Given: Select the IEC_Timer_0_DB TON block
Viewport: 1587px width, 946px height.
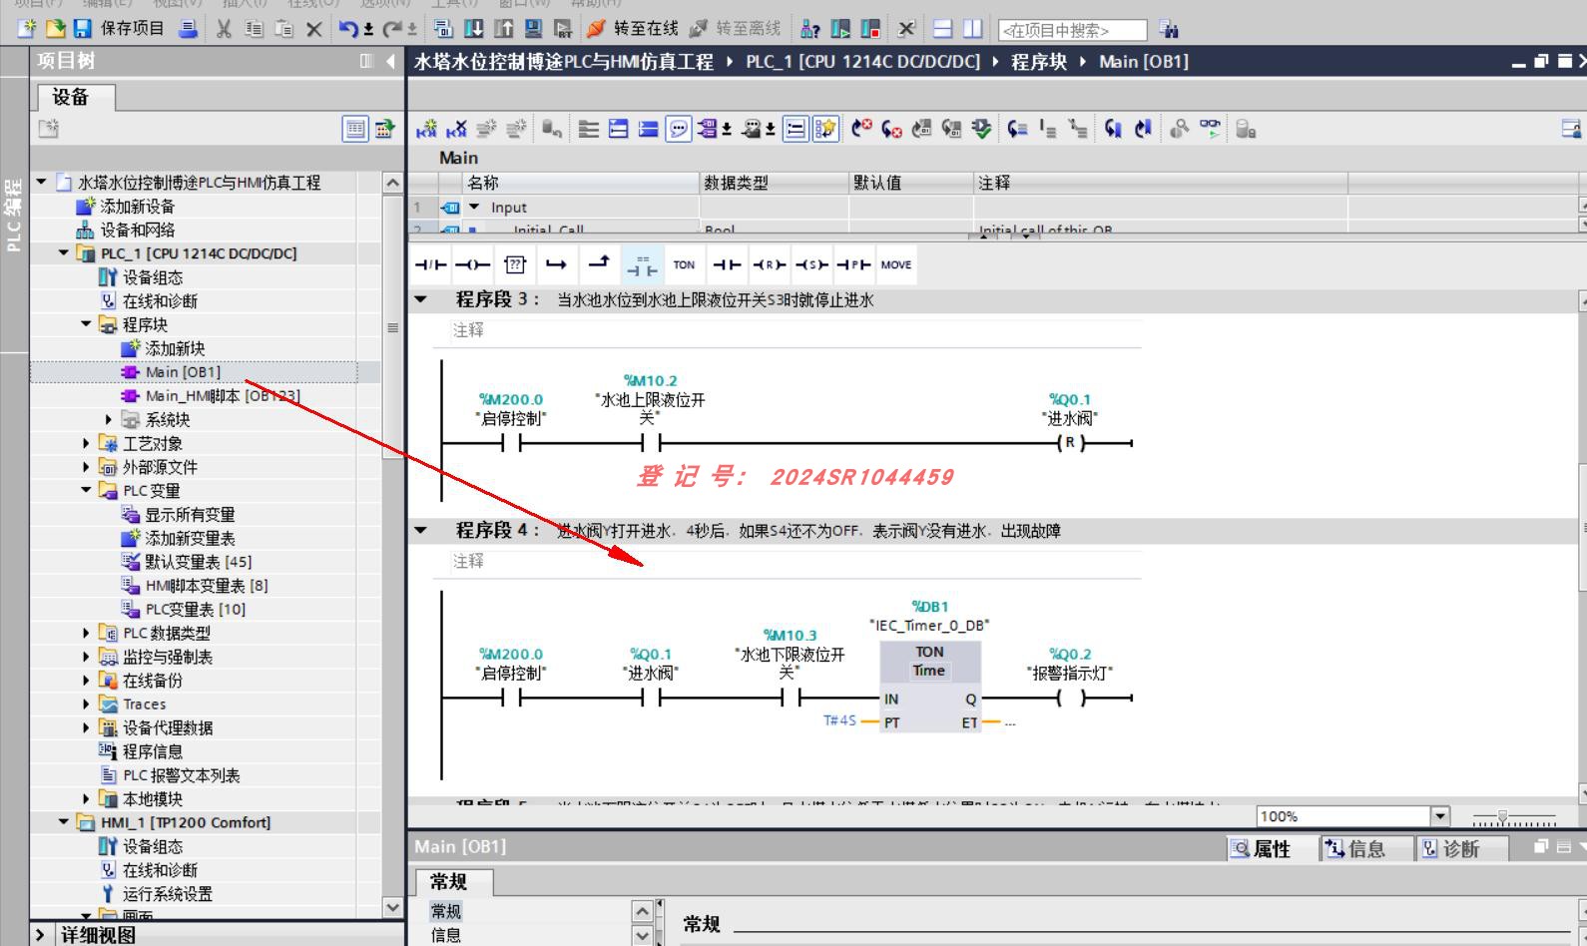Looking at the screenshot, I should coord(930,687).
